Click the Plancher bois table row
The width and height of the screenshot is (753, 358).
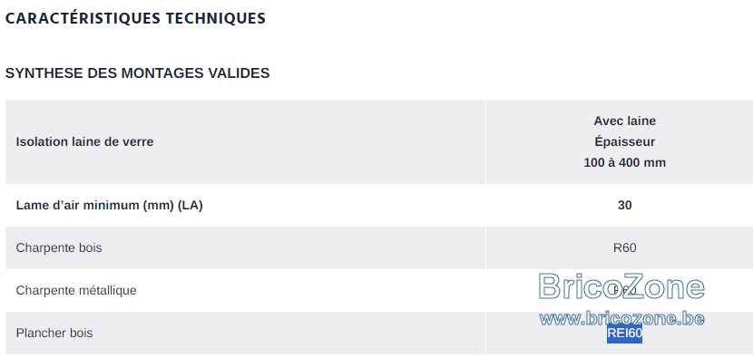pos(379,333)
